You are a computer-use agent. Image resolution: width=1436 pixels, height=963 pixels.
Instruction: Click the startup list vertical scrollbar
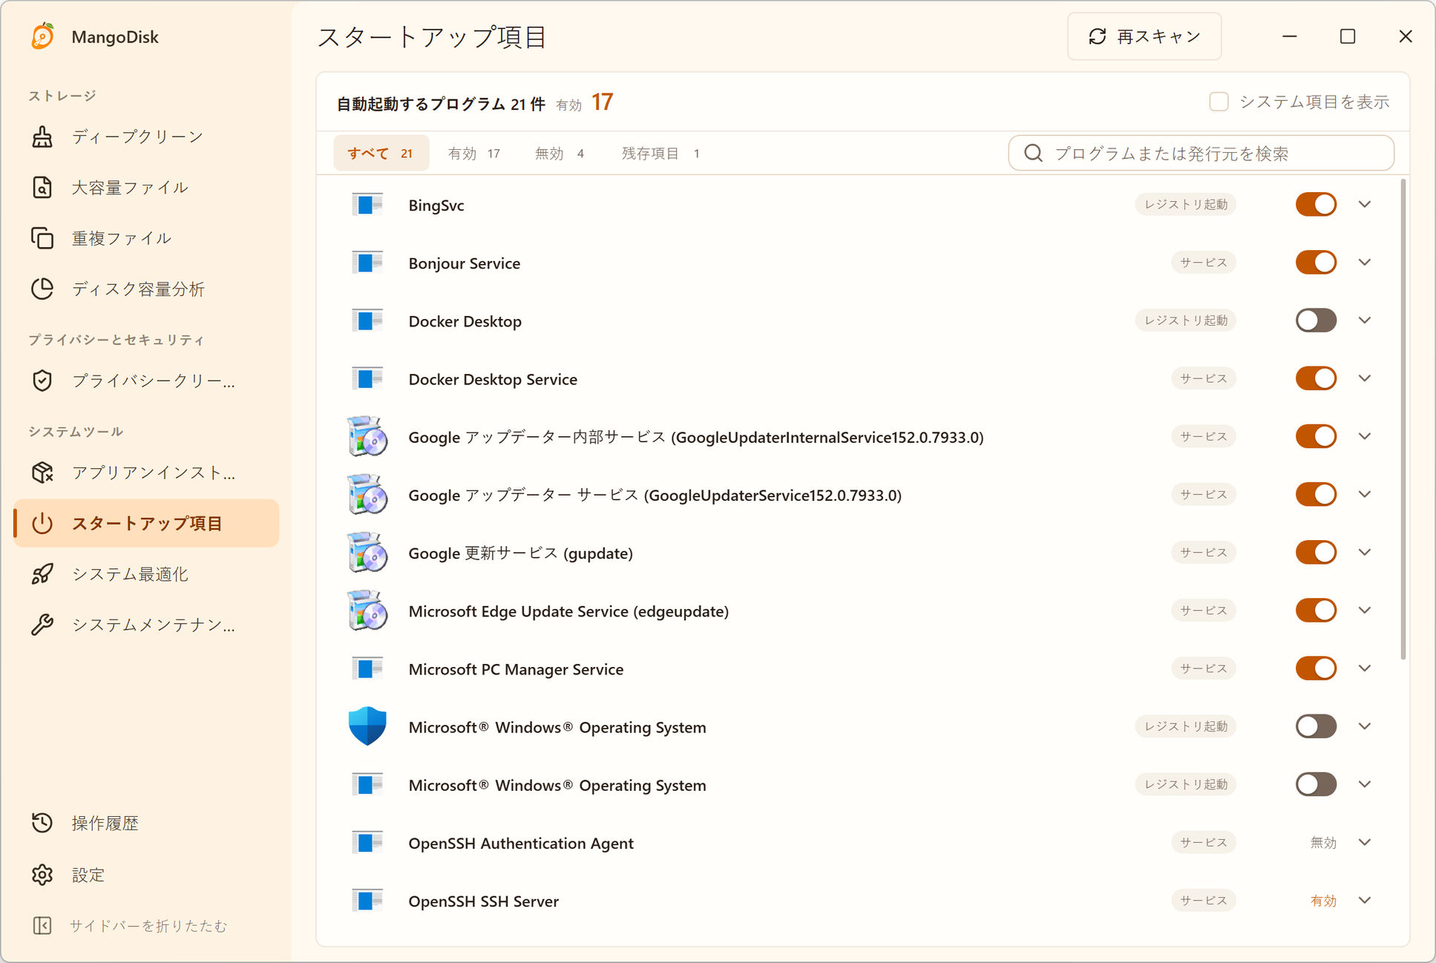(1403, 419)
